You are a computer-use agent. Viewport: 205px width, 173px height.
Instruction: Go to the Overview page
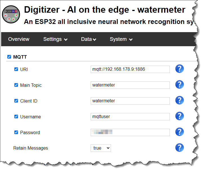(19, 39)
